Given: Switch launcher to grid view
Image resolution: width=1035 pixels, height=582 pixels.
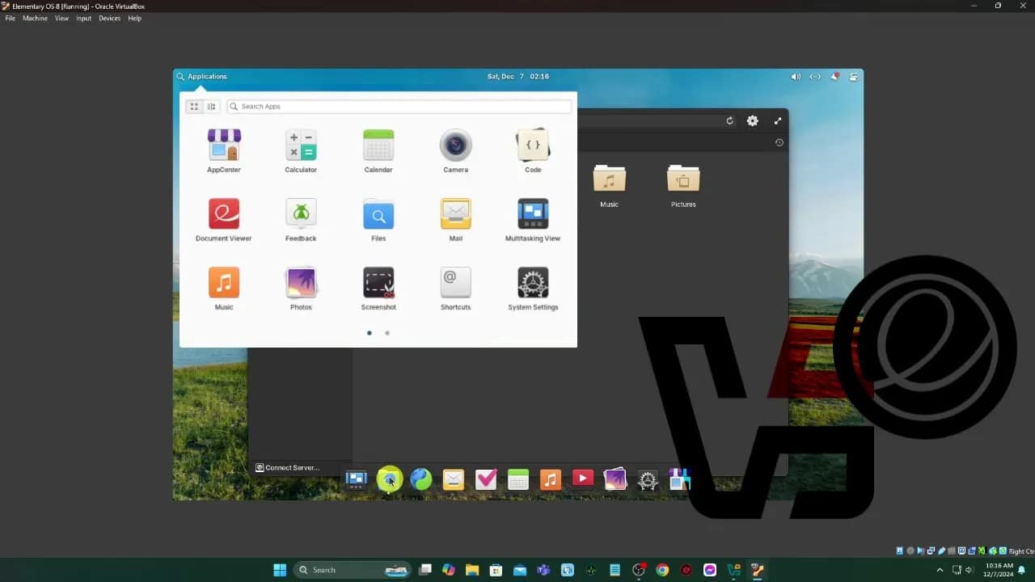Looking at the screenshot, I should tap(194, 107).
